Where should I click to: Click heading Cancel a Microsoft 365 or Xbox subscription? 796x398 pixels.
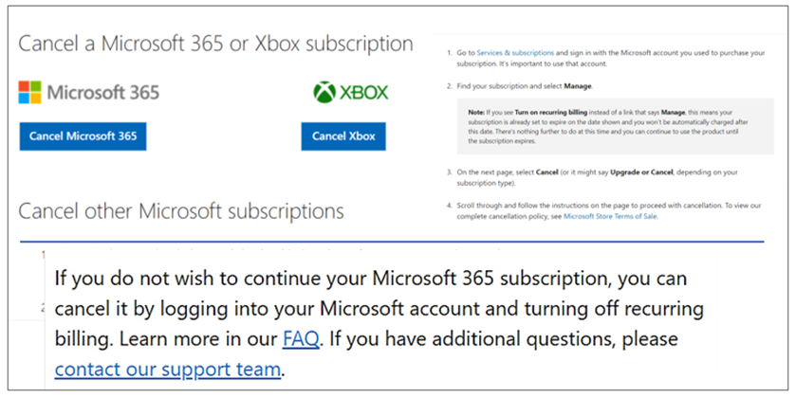point(215,44)
